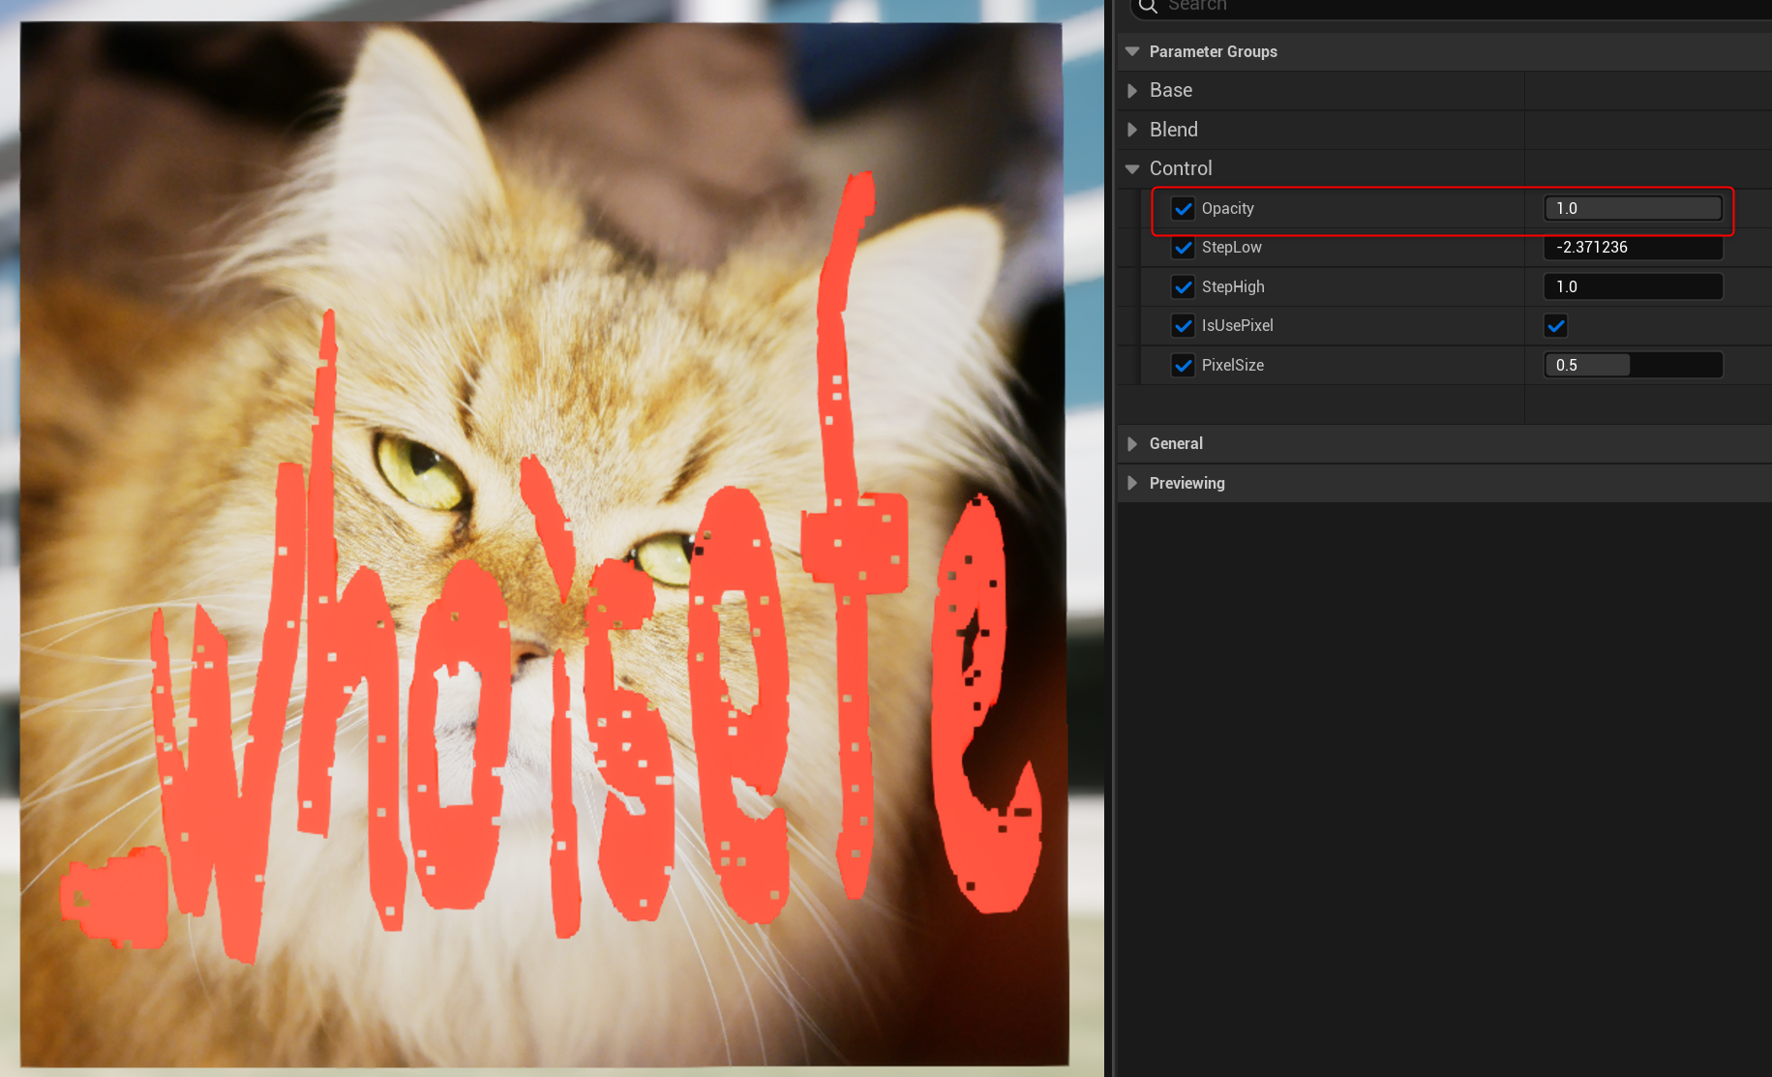1772x1077 pixels.
Task: Uncheck the Opacity override checkbox
Action: coord(1183,208)
